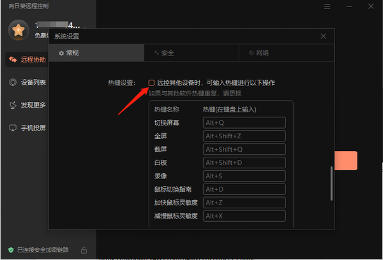This screenshot has width=383, height=260.
Task: Close the 系统设置 dialog
Action: [324, 36]
